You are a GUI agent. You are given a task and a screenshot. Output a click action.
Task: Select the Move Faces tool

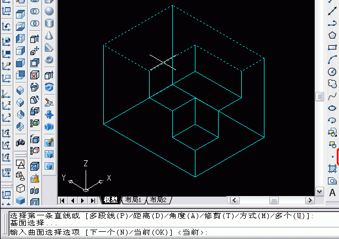click(x=35, y=51)
